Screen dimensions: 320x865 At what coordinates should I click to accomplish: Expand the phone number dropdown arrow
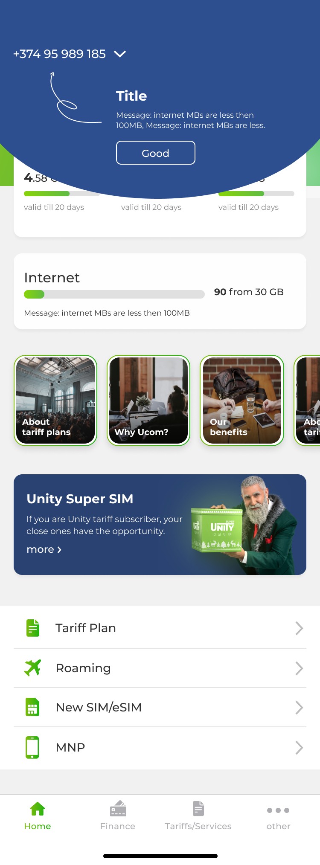[120, 54]
